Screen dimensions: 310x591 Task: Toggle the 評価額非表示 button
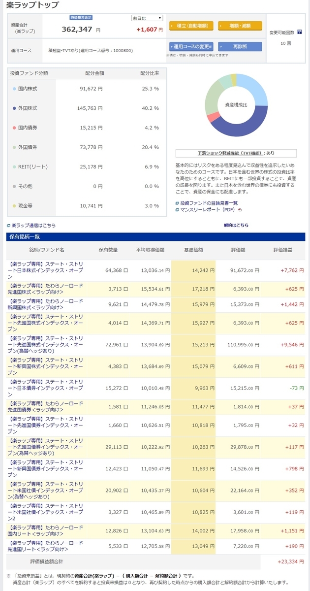click(x=81, y=17)
